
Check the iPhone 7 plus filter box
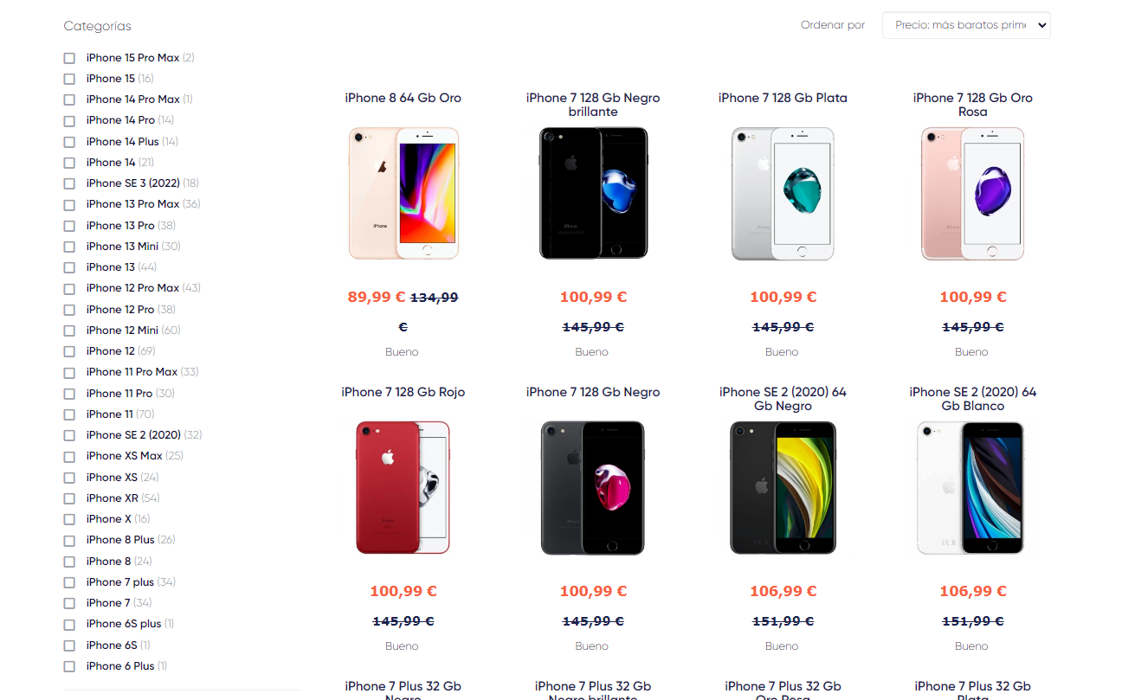69,582
